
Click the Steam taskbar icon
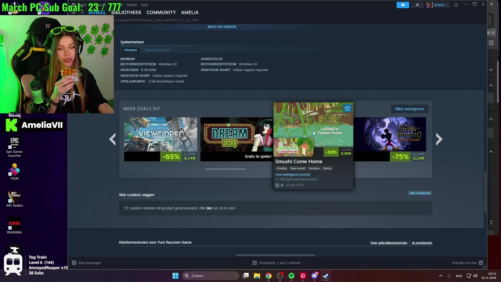coord(326,276)
